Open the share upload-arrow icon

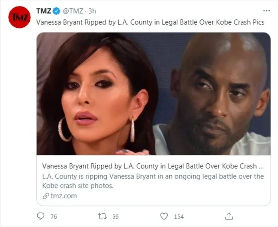[229, 216]
